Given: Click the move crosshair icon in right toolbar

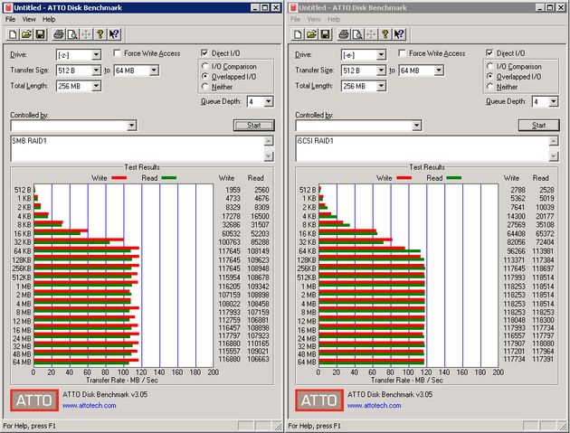Looking at the screenshot, I should [371, 34].
